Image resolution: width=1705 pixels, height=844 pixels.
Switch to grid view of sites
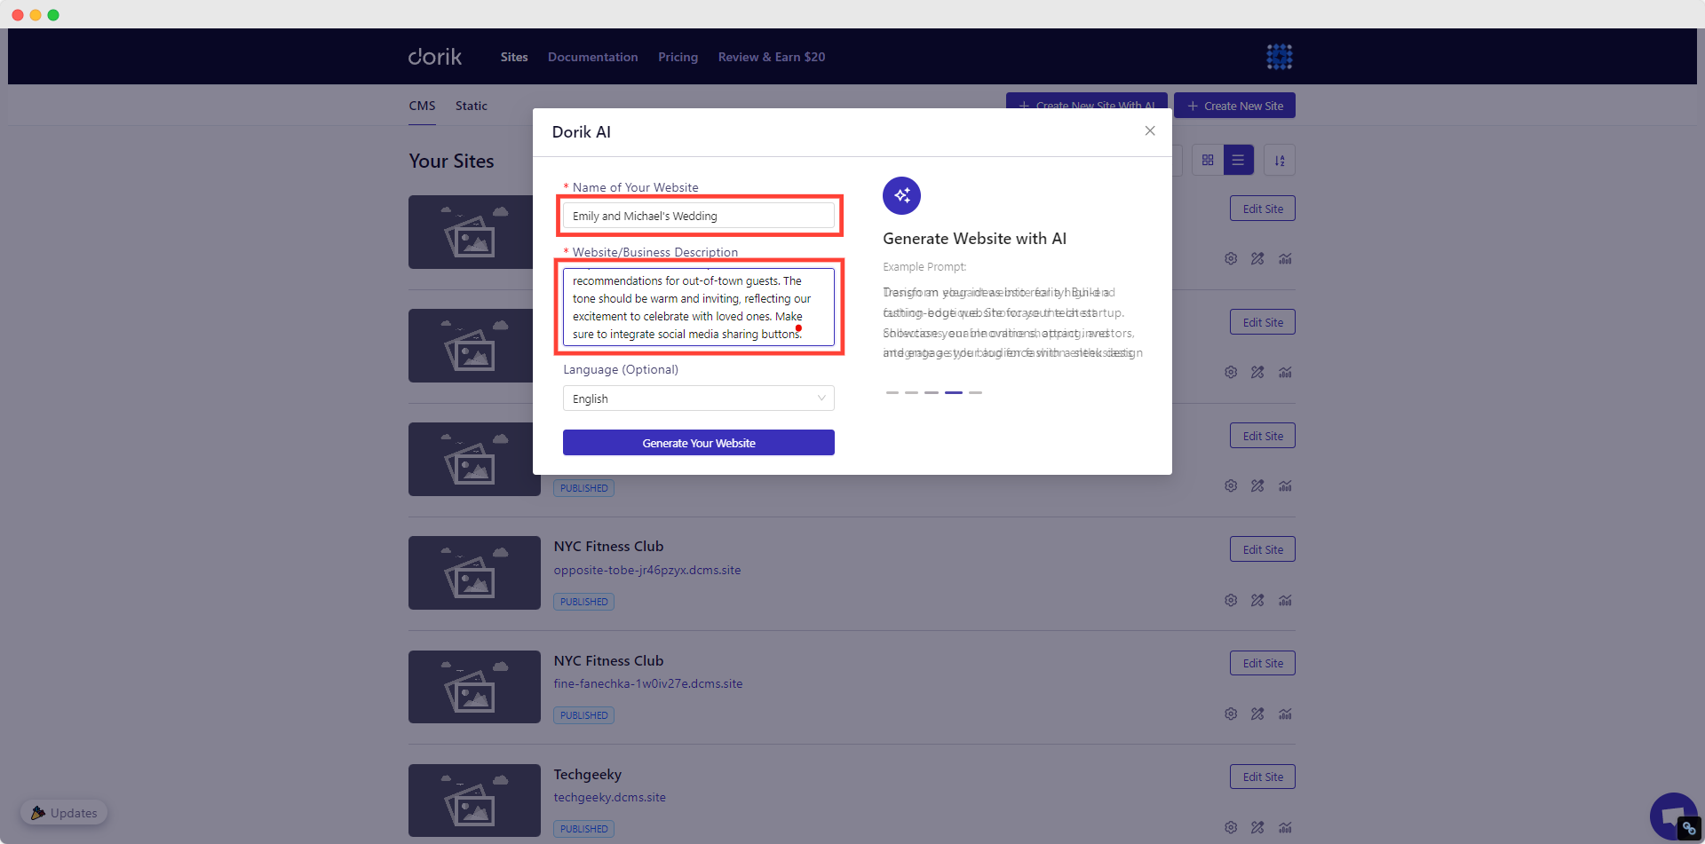click(1208, 160)
